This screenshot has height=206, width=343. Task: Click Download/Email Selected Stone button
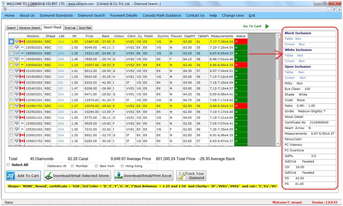point(77,176)
